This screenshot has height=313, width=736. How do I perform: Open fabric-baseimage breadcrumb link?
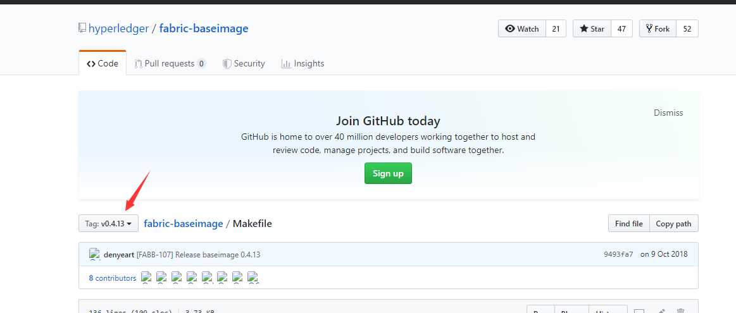[183, 223]
